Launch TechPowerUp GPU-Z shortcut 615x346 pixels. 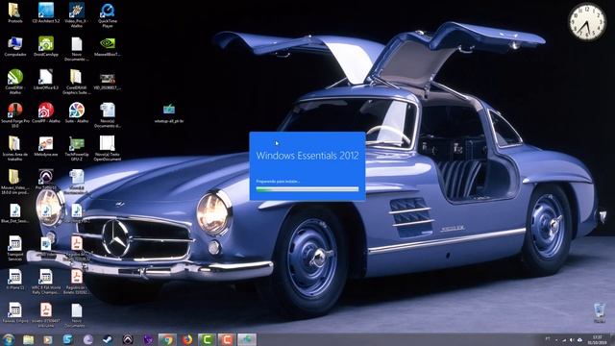click(77, 148)
